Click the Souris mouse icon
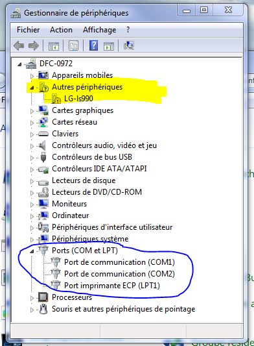 pyautogui.click(x=43, y=309)
